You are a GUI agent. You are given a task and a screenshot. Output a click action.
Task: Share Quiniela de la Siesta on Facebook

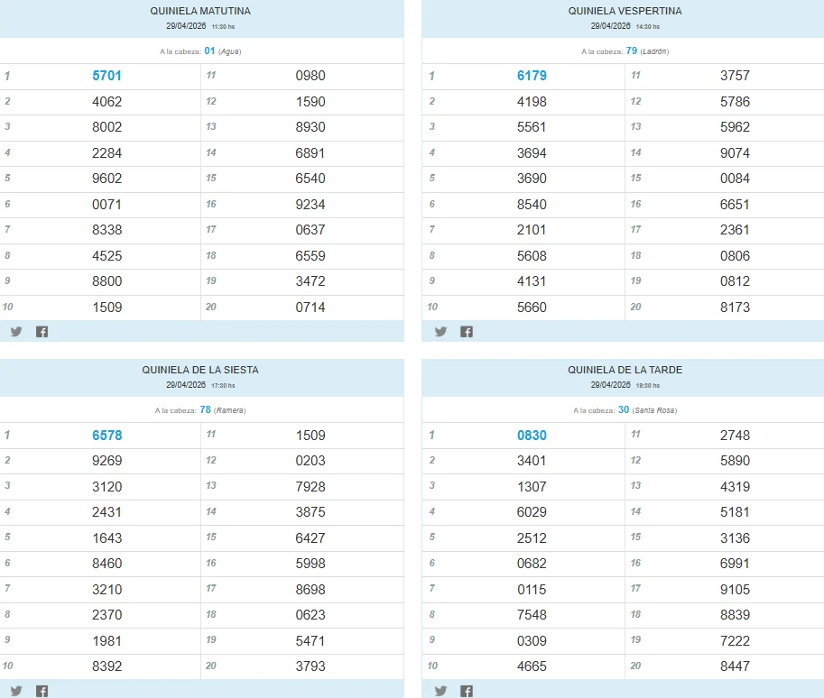pyautogui.click(x=42, y=691)
